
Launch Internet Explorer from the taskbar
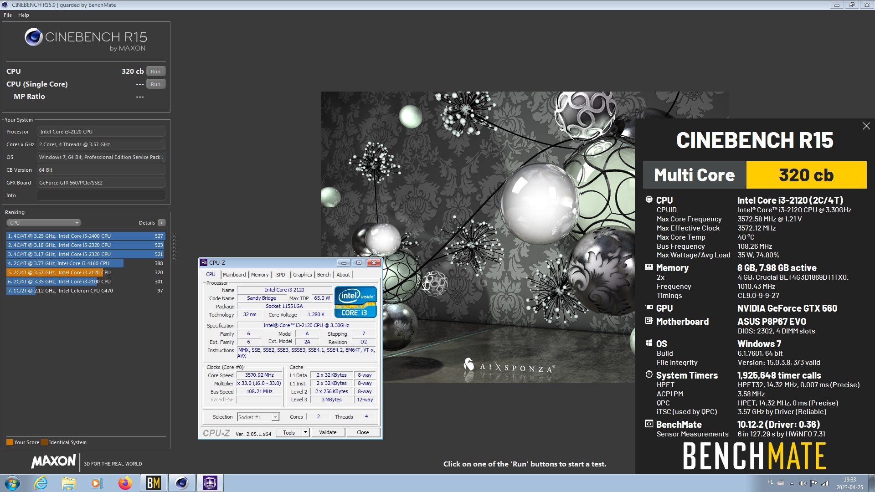pyautogui.click(x=41, y=483)
